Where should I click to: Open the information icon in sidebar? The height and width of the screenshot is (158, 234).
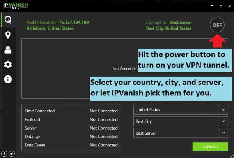coord(8,79)
